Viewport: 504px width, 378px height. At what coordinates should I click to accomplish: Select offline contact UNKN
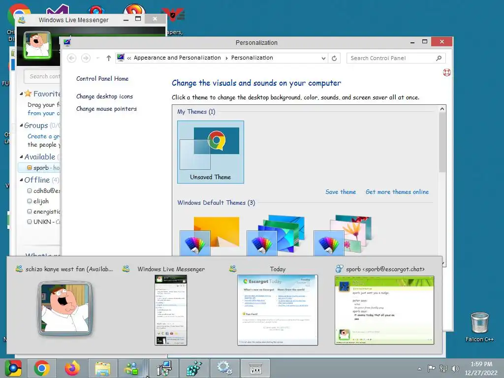pos(43,222)
